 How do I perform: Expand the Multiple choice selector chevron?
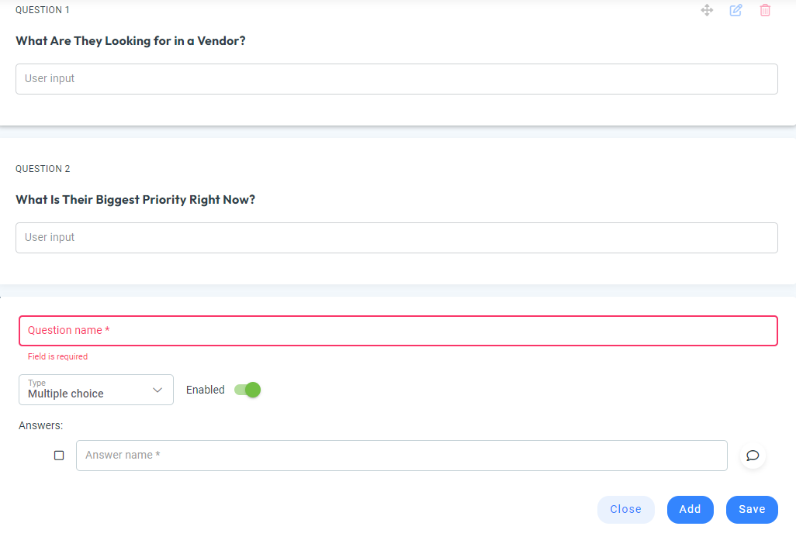158,390
